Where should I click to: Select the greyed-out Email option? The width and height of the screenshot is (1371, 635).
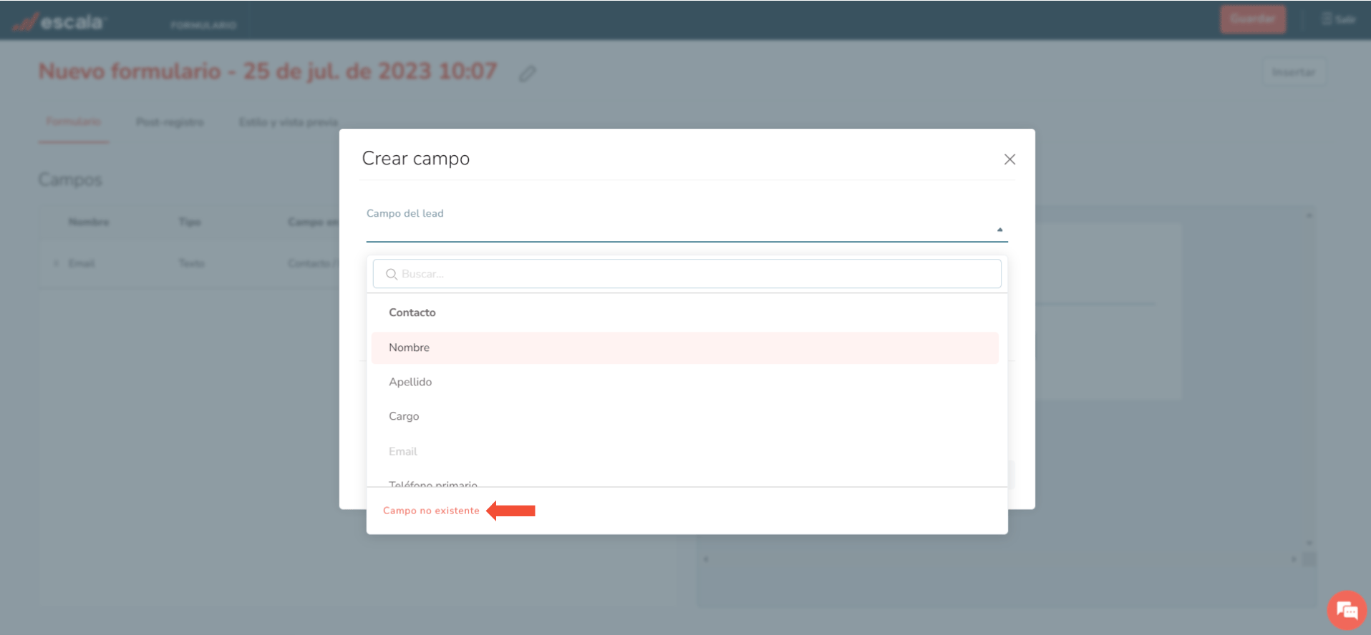[403, 451]
